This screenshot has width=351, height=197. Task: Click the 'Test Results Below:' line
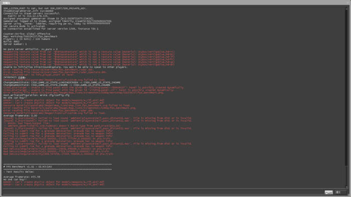[19, 172]
